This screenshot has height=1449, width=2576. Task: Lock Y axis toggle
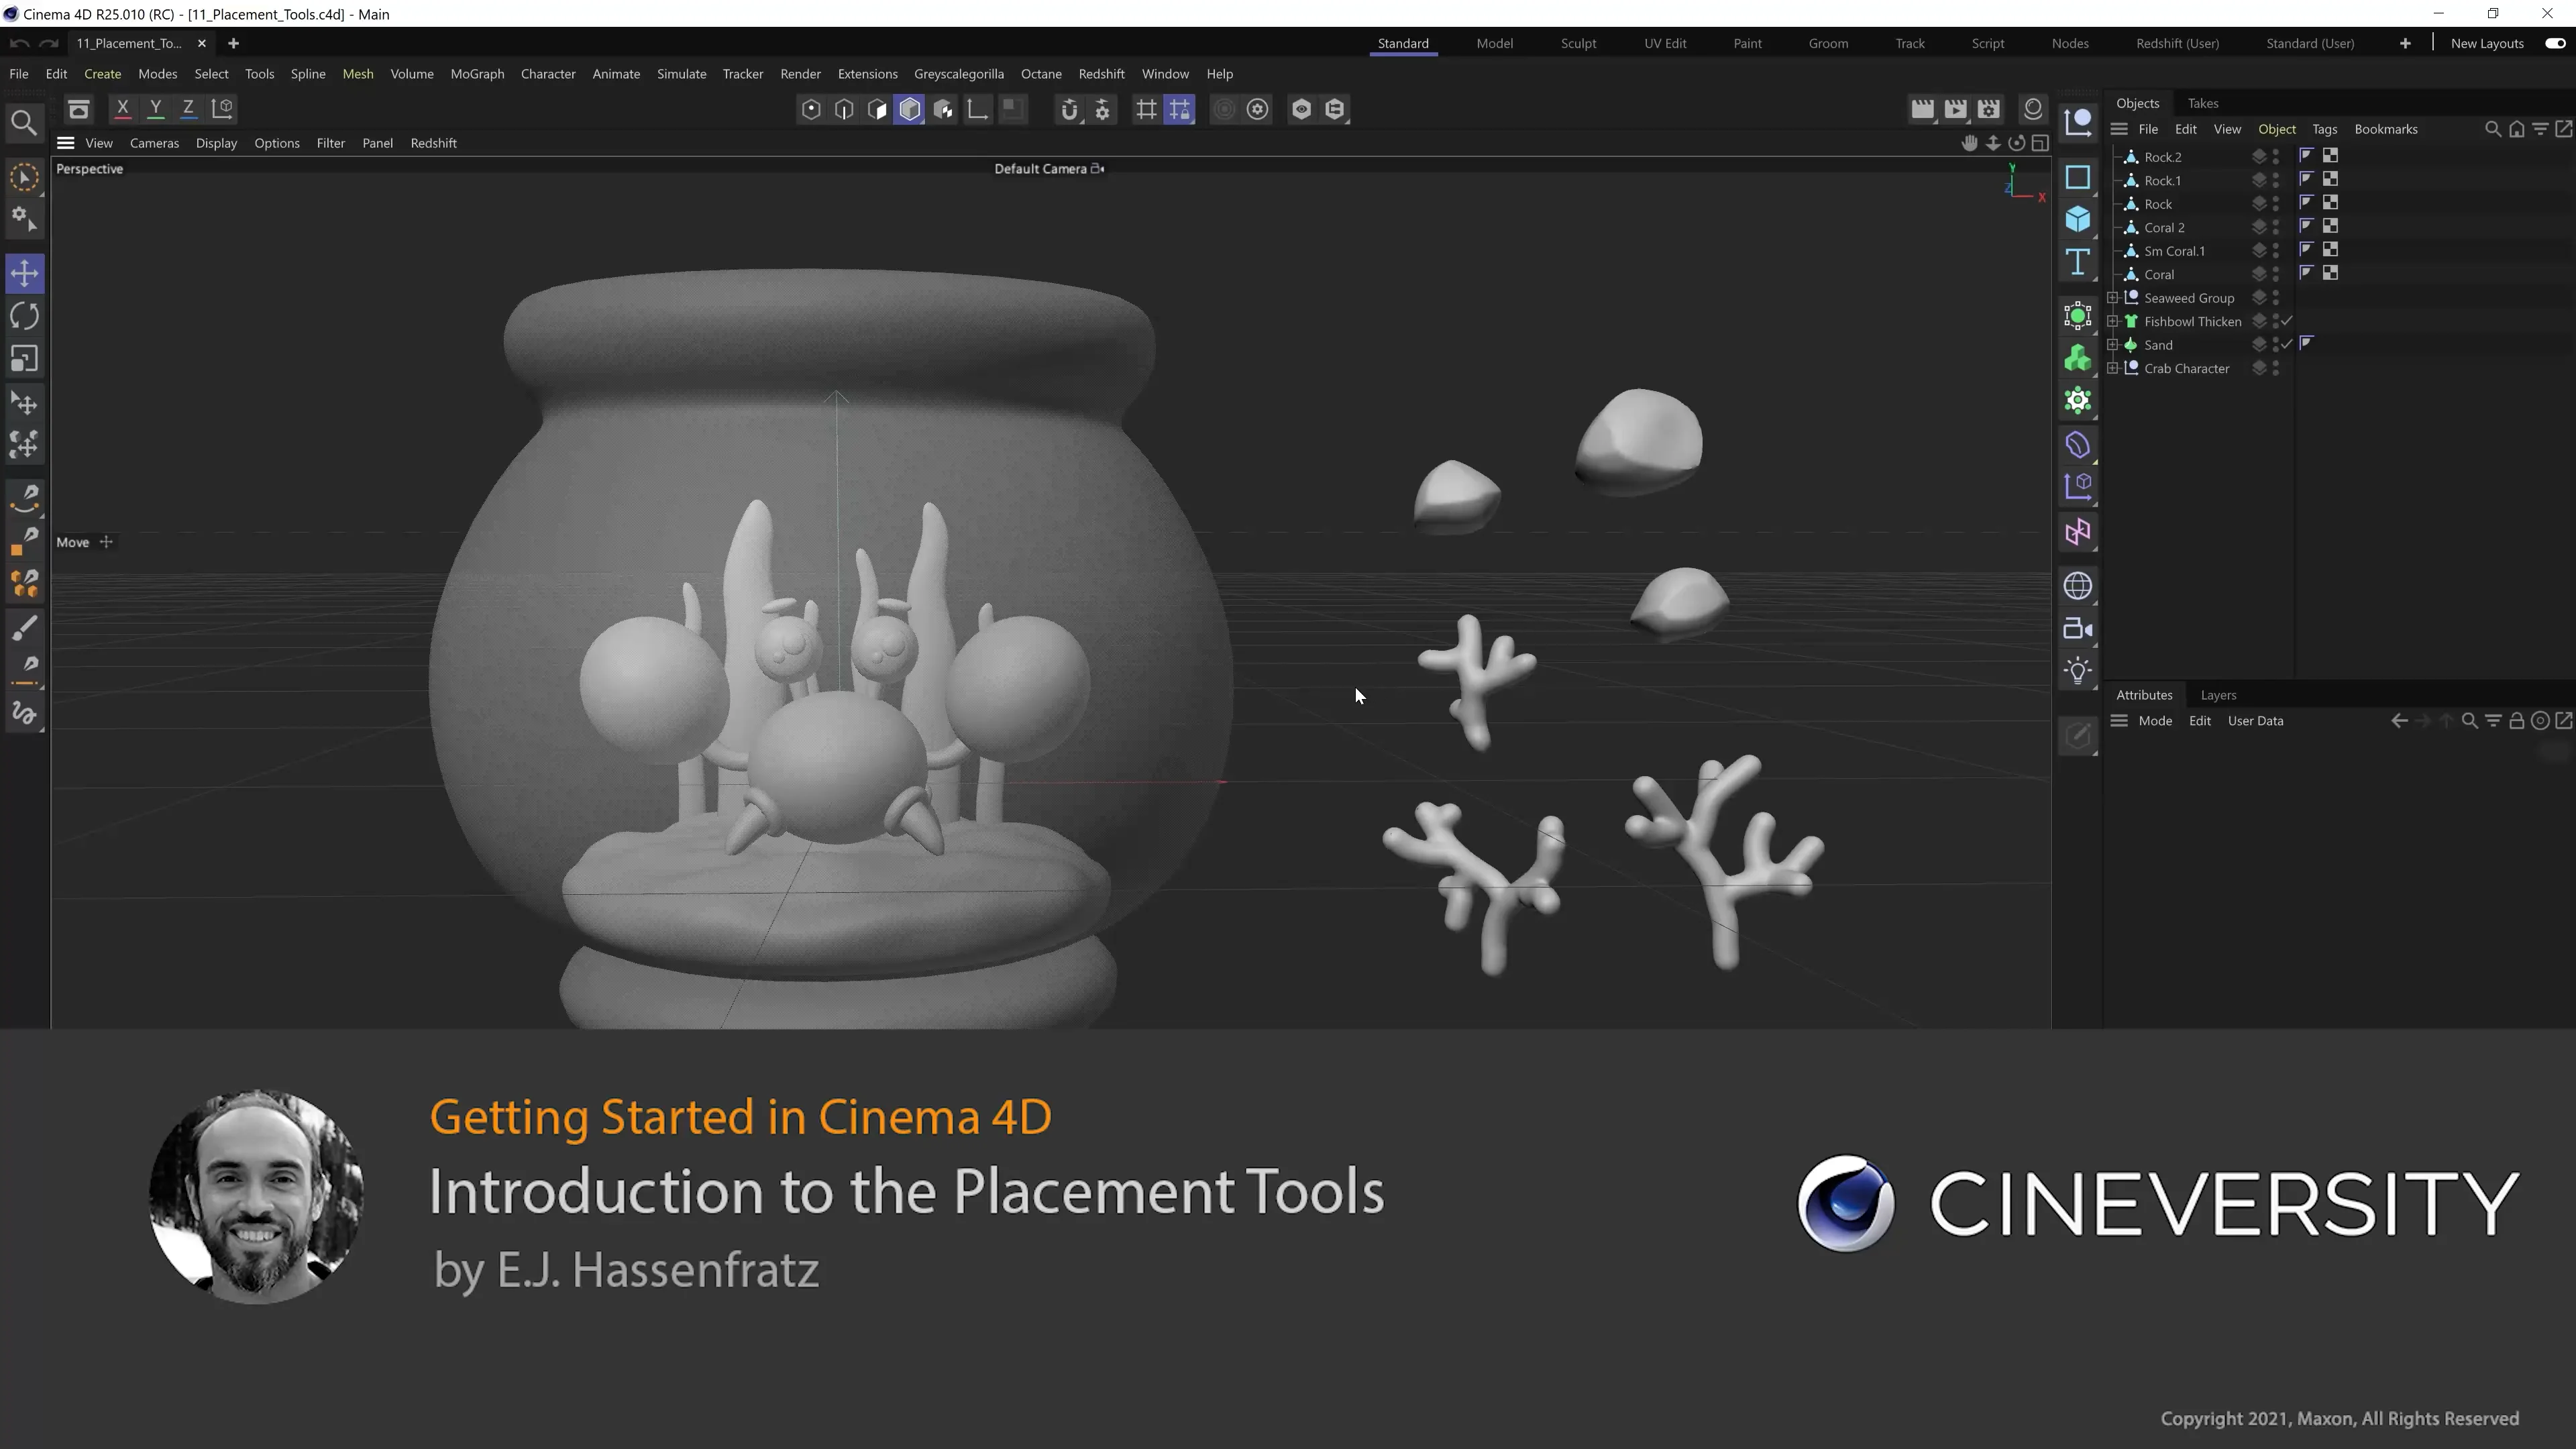155,108
